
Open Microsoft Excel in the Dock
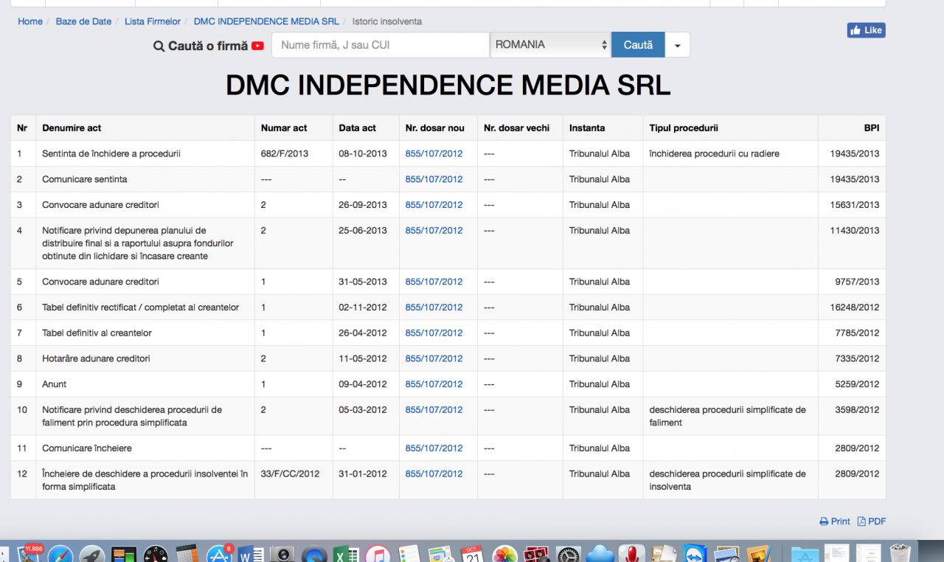pyautogui.click(x=346, y=554)
